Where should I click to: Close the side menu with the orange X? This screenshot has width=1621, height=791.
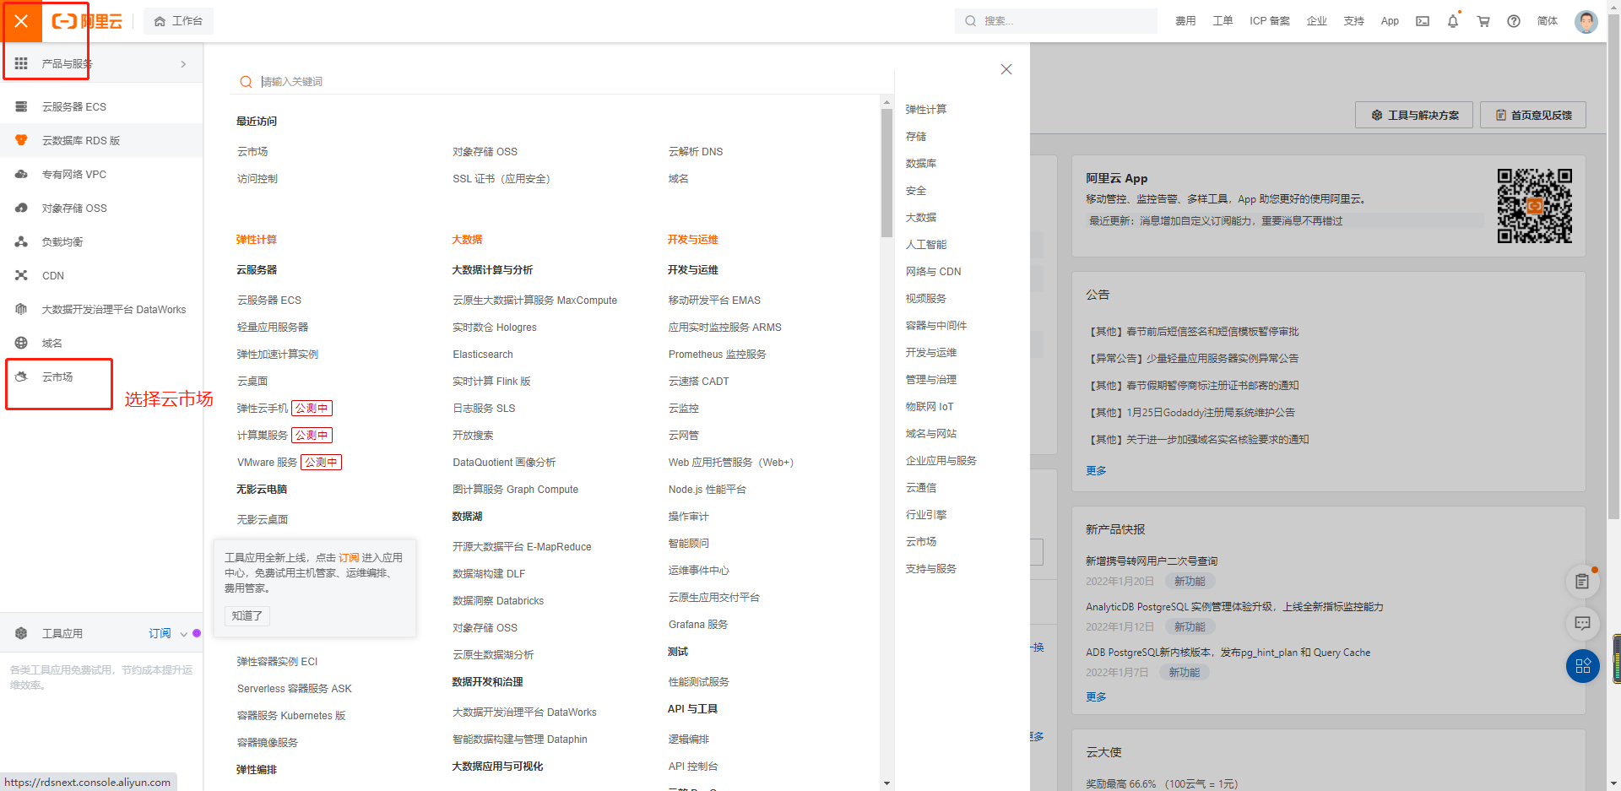(x=21, y=21)
